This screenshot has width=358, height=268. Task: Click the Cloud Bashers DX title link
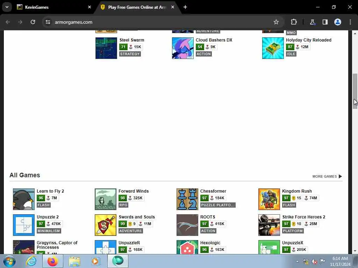tap(214, 40)
